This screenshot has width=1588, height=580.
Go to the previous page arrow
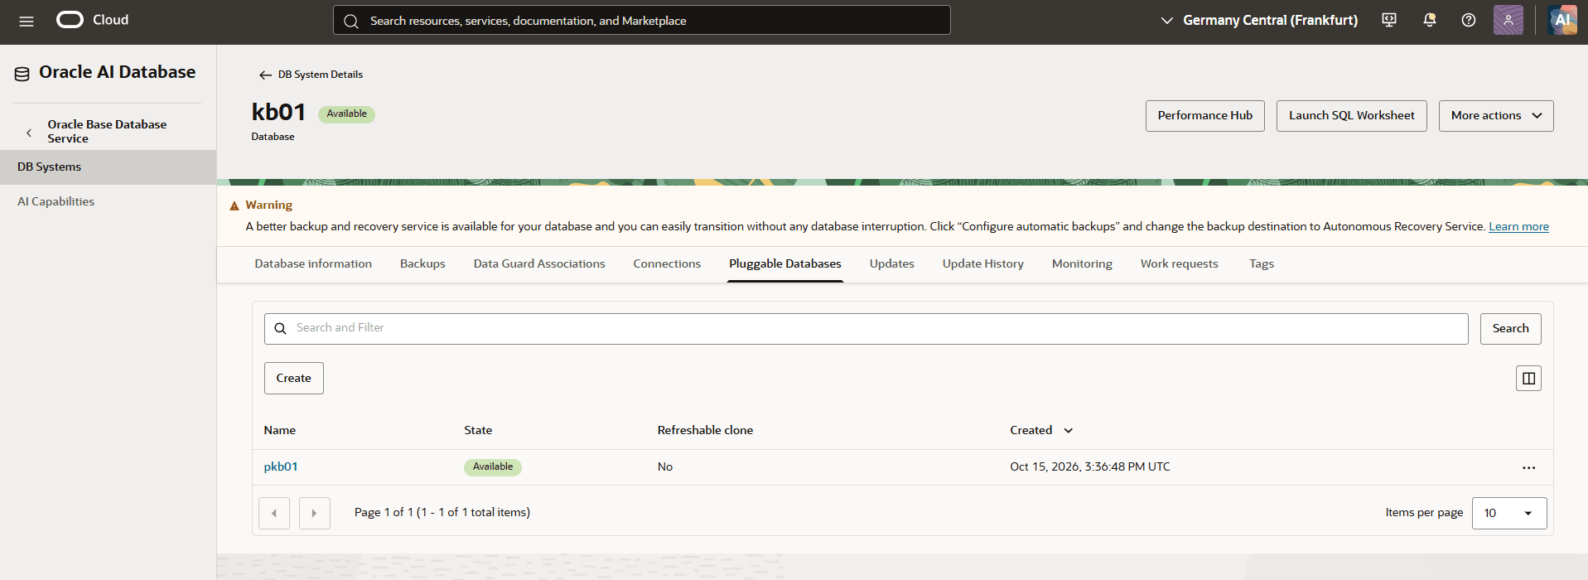(274, 513)
